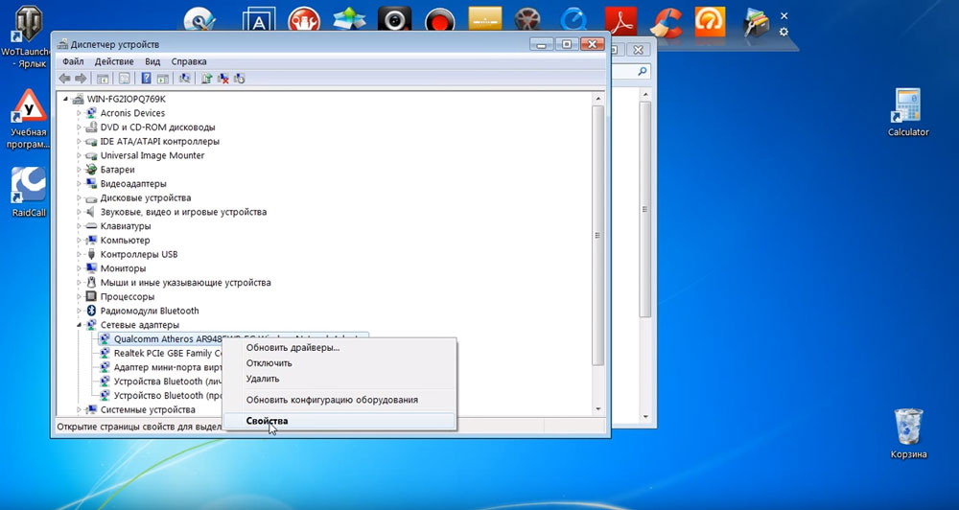Viewport: 959px width, 510px height.
Task: Open the RaidCall desktop shortcut
Action: click(x=29, y=192)
